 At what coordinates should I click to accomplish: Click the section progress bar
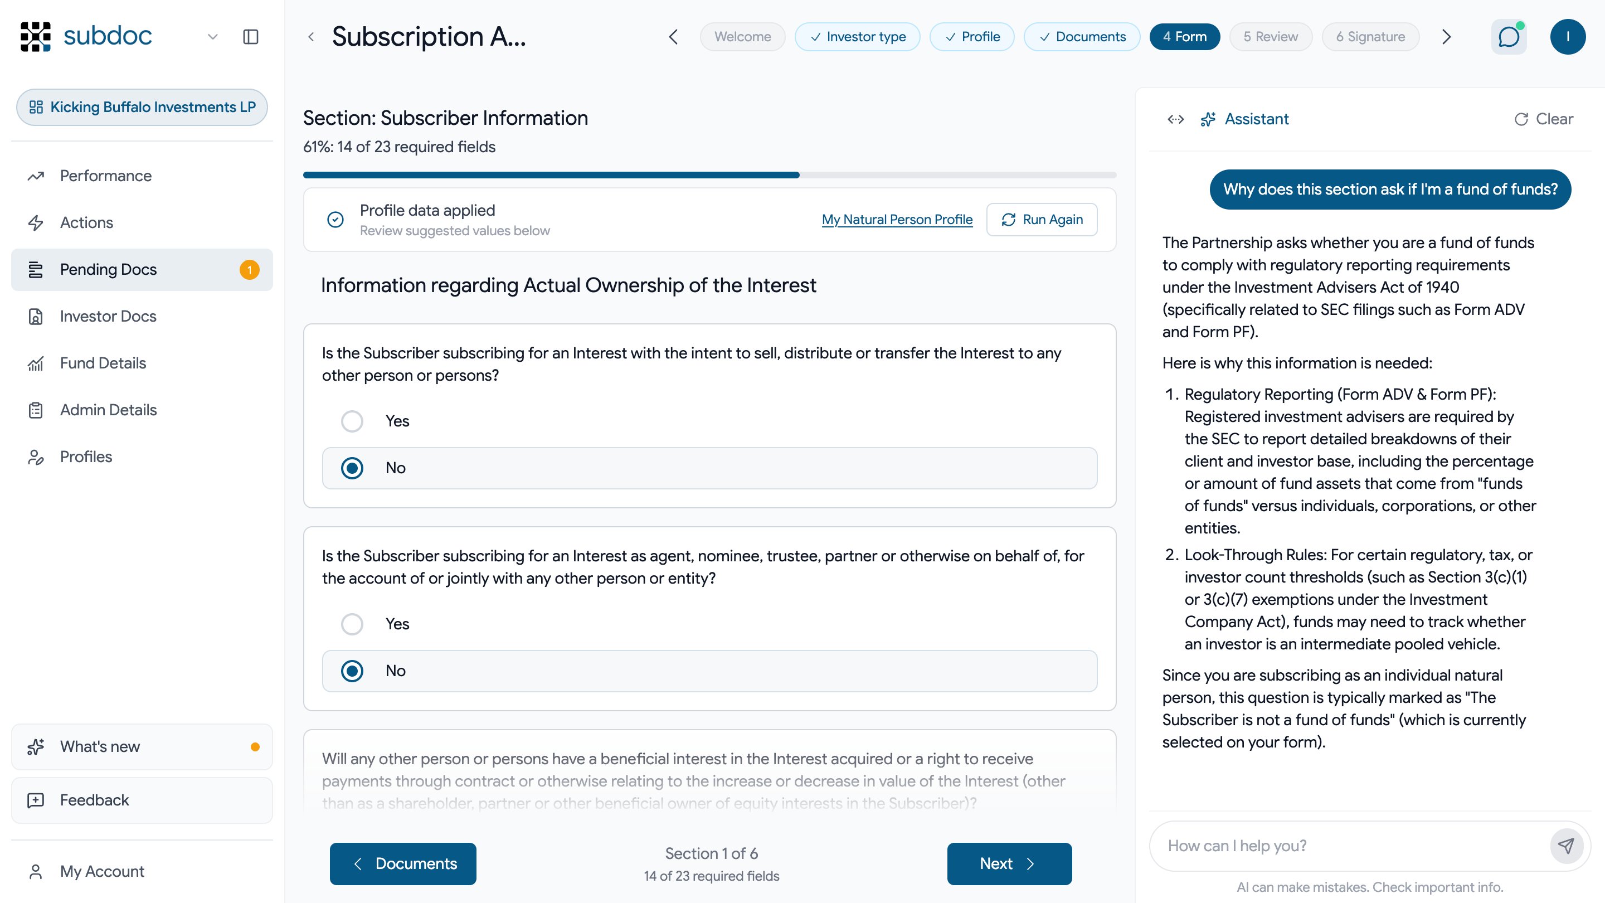pyautogui.click(x=709, y=175)
